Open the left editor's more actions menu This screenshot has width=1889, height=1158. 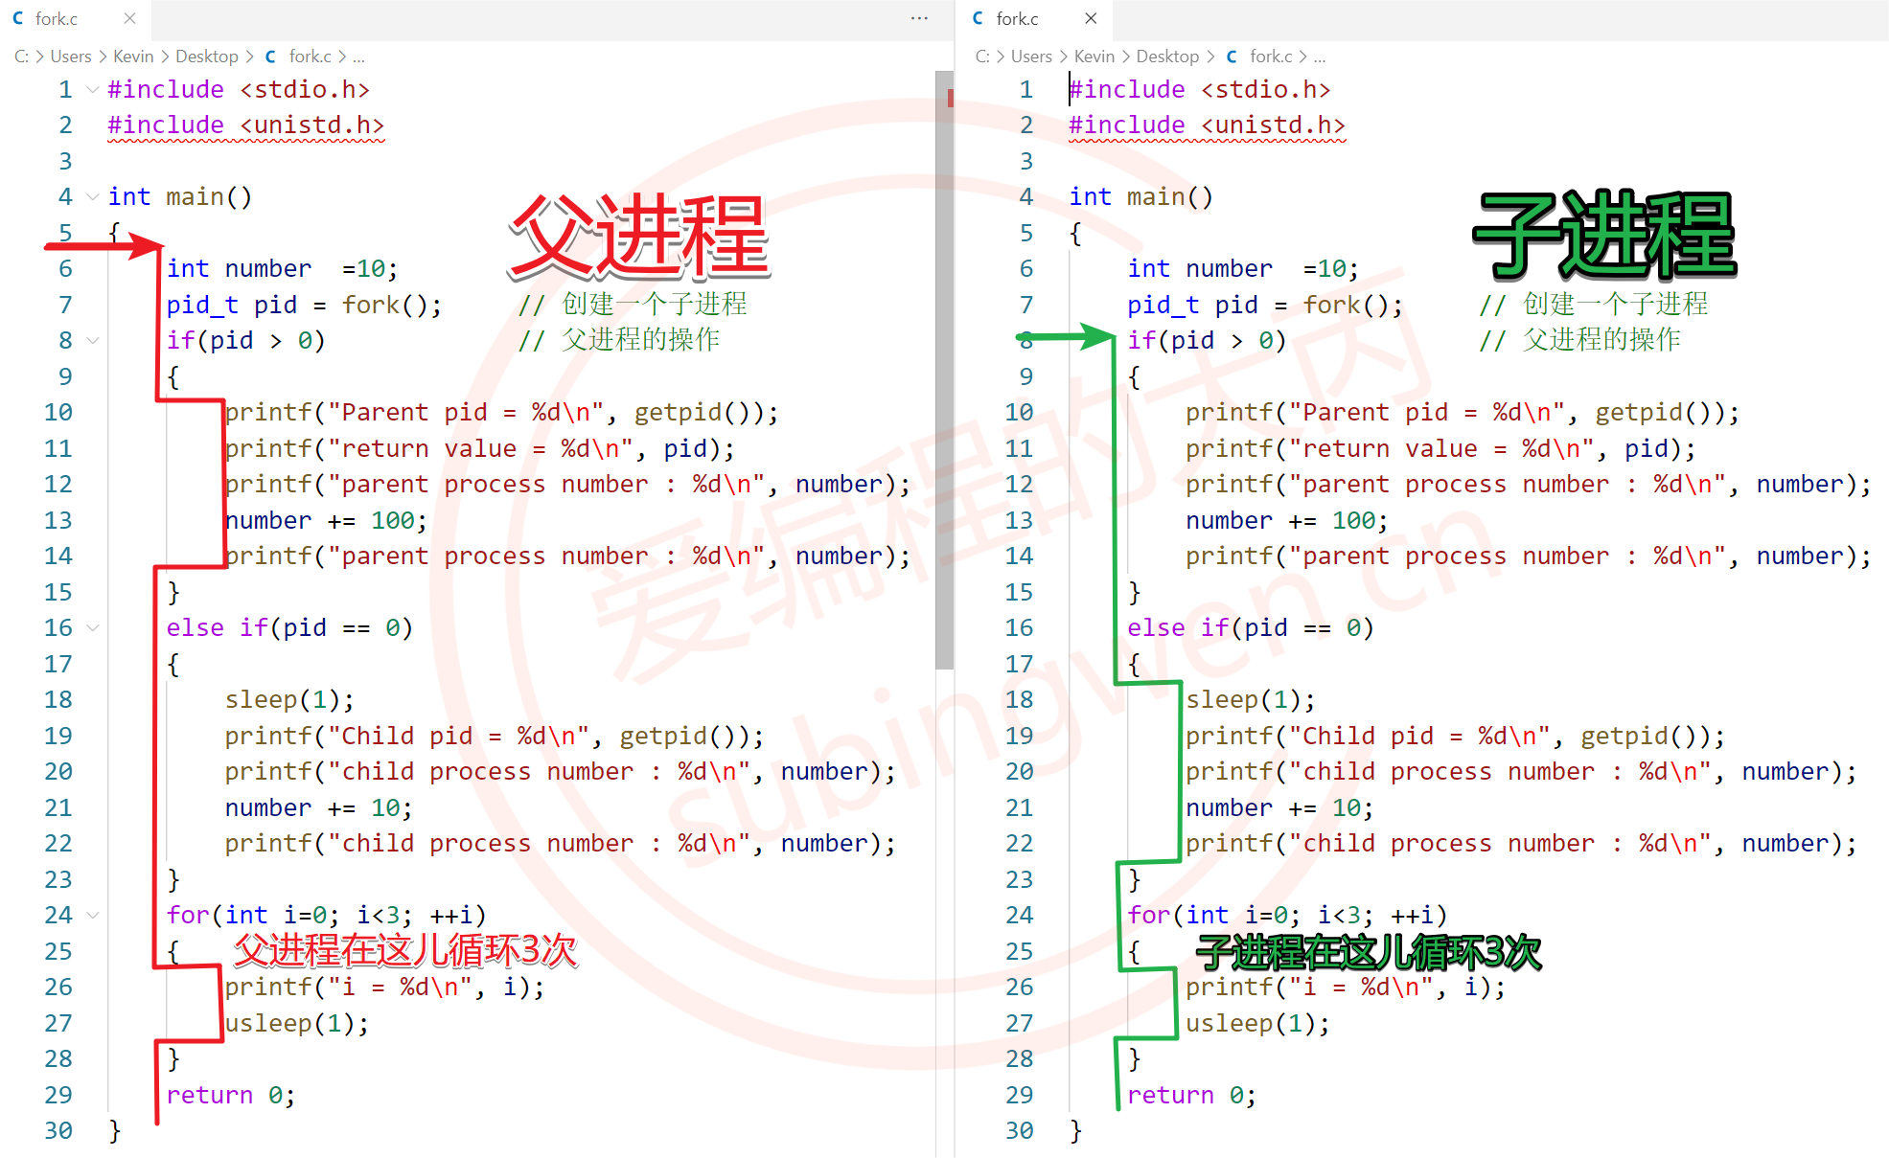(x=919, y=18)
